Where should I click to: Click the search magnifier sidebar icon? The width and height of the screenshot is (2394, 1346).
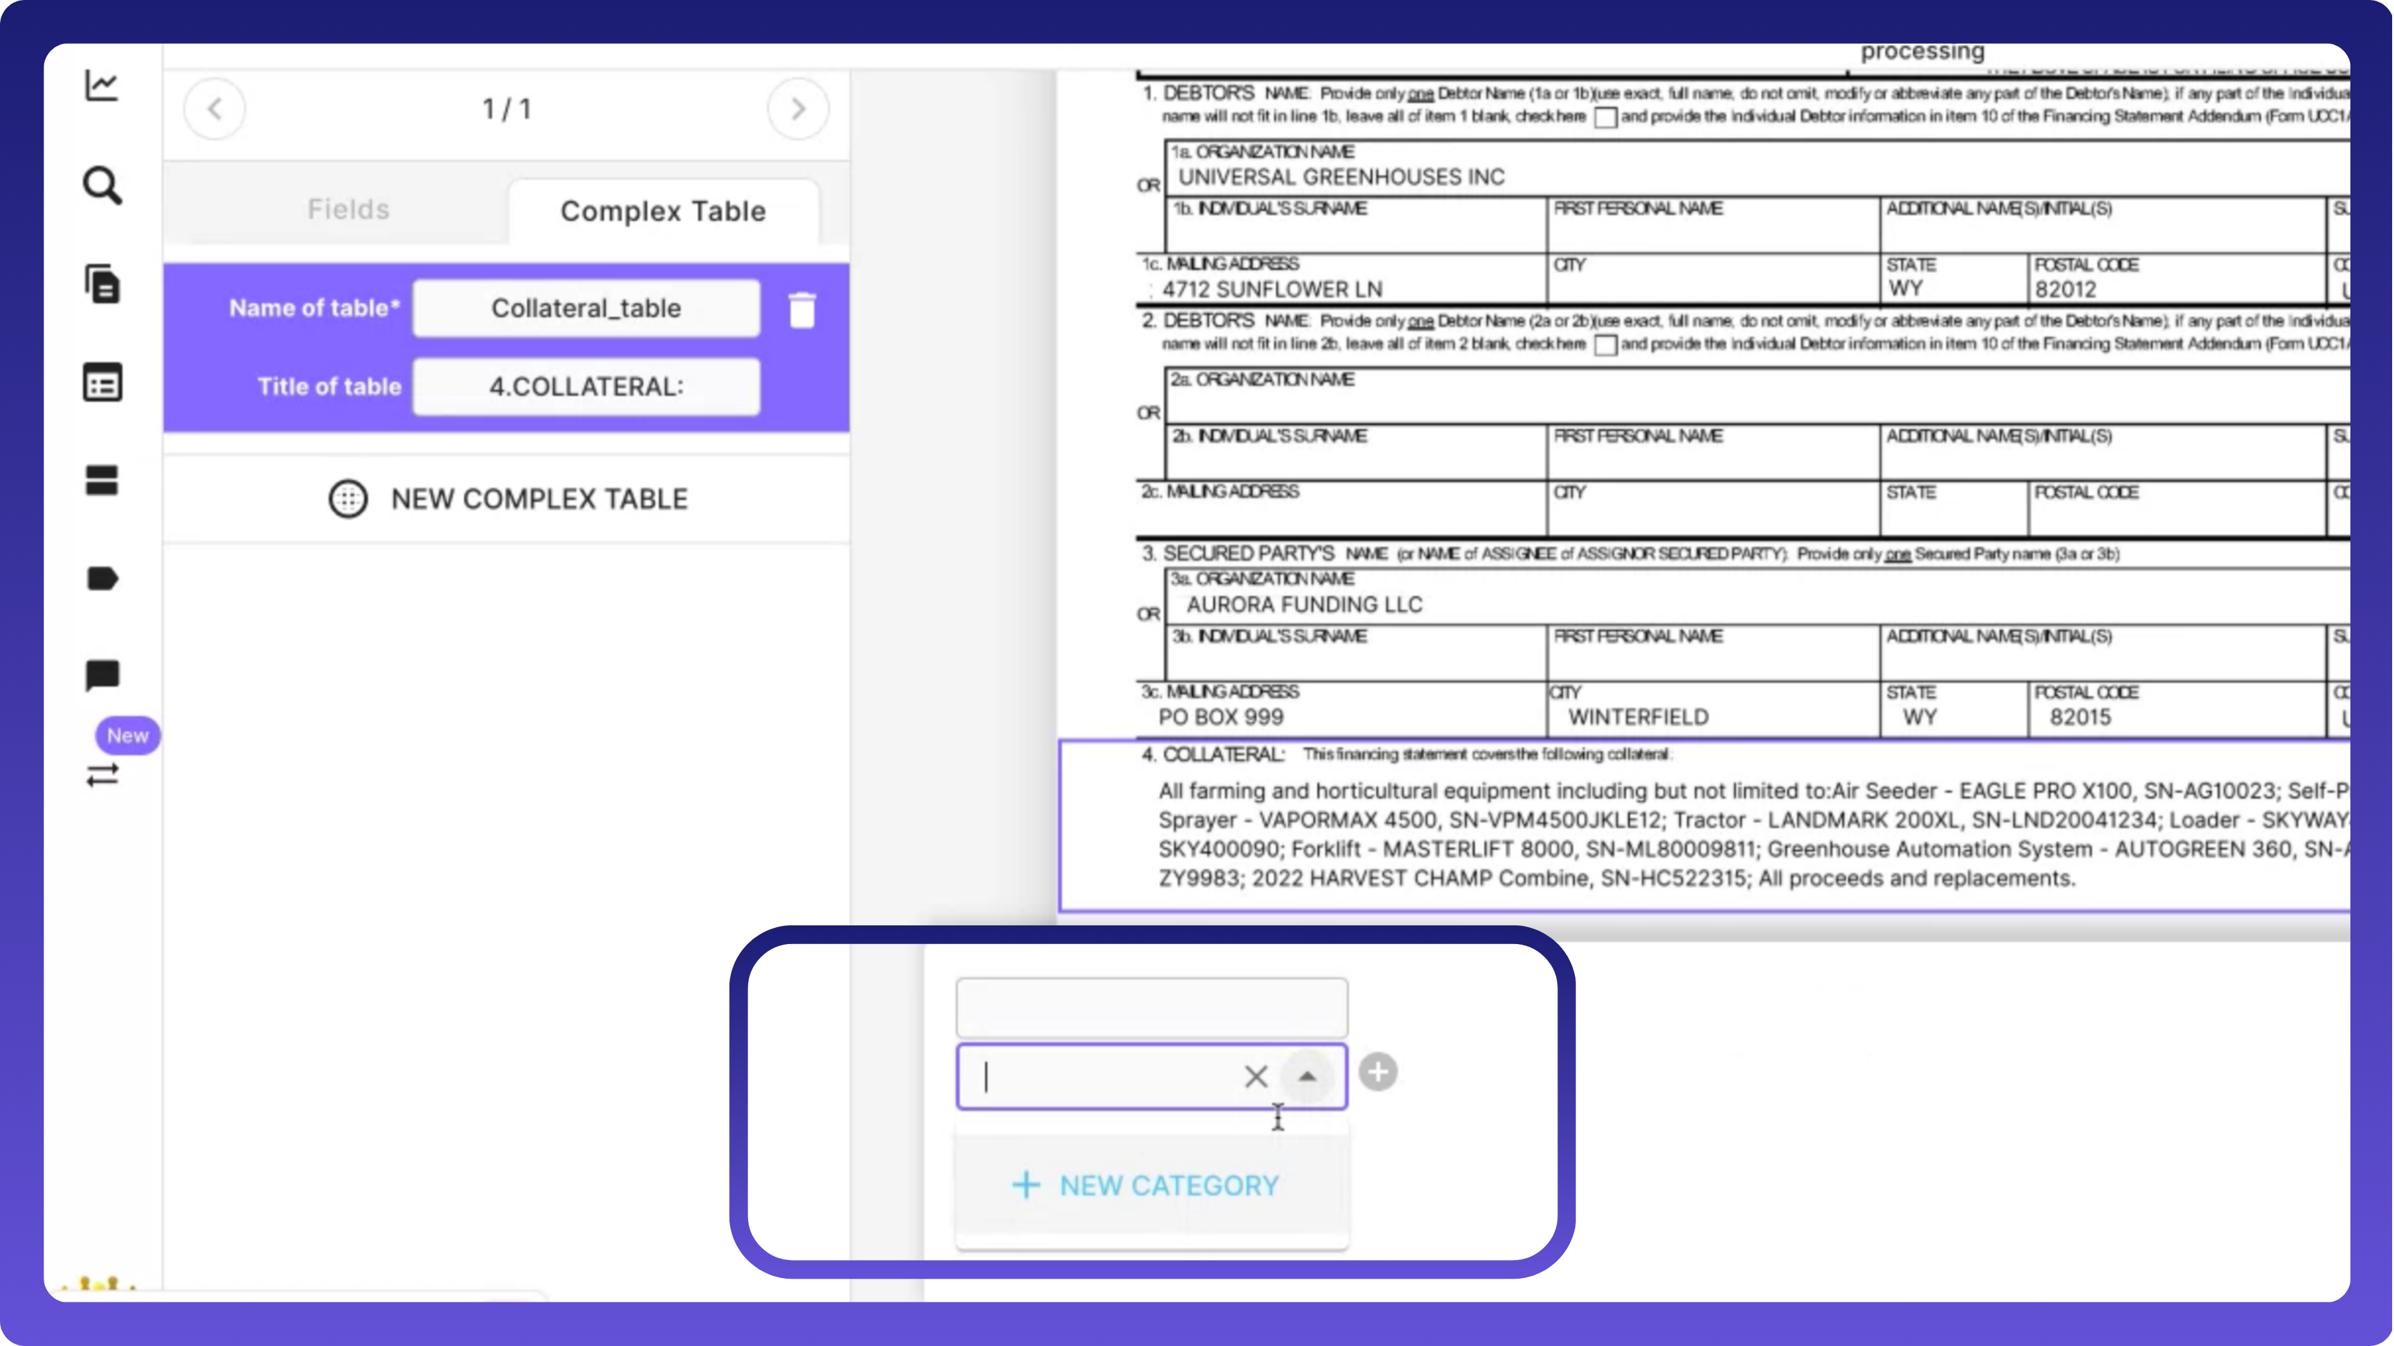(x=102, y=186)
